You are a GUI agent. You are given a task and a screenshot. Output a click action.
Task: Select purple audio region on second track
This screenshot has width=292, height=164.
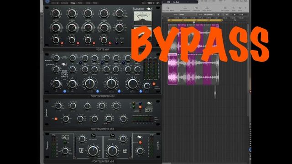(x=172, y=69)
